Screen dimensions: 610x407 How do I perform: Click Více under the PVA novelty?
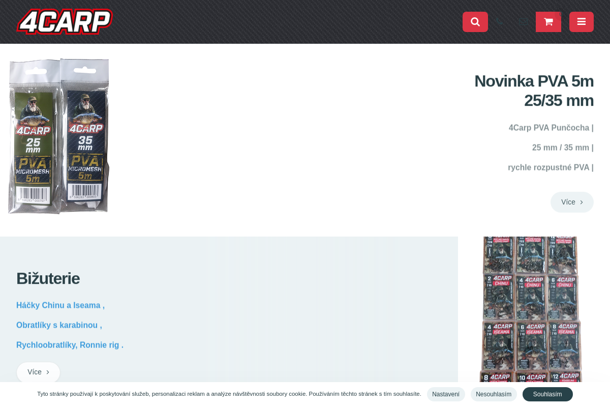click(x=572, y=202)
